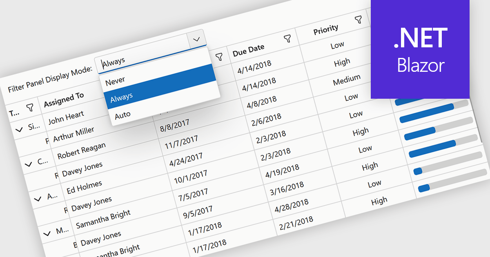Click the filter icon in the leftmost T... column
Image resolution: width=490 pixels, height=257 pixels.
(30, 107)
